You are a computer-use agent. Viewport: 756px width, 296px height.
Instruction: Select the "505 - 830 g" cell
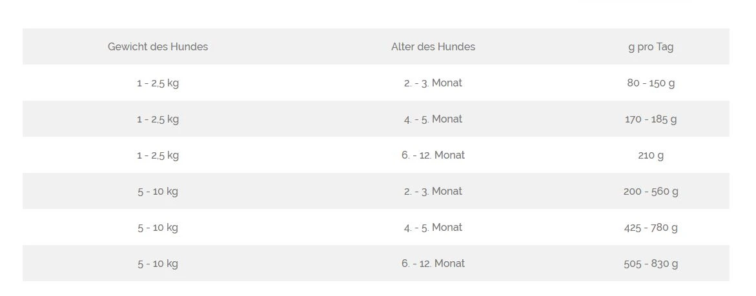(650, 263)
